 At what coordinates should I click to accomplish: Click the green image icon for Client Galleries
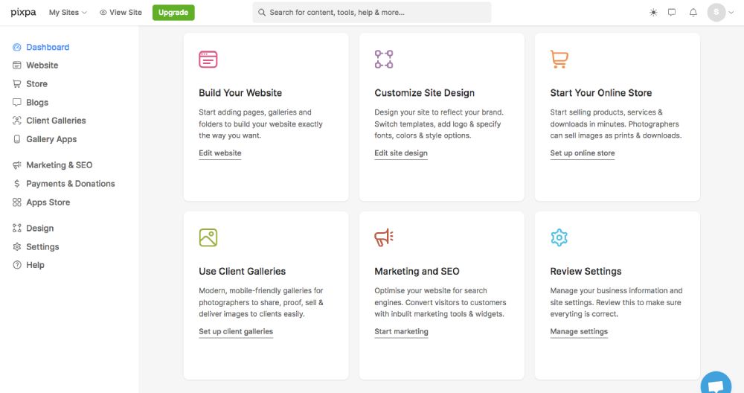coord(208,237)
